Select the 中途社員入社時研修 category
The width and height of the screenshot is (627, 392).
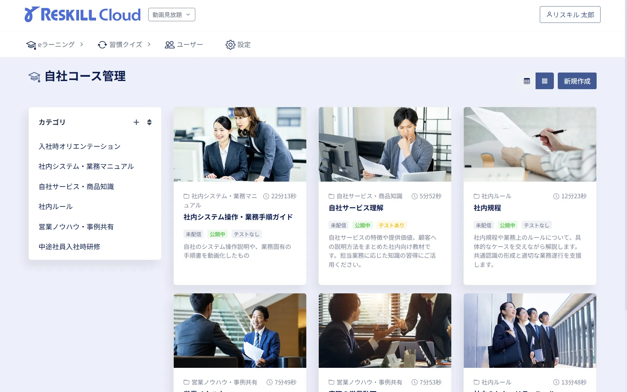point(69,247)
